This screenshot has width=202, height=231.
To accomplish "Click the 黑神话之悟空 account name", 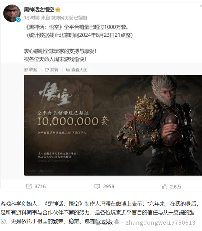I will point(39,9).
